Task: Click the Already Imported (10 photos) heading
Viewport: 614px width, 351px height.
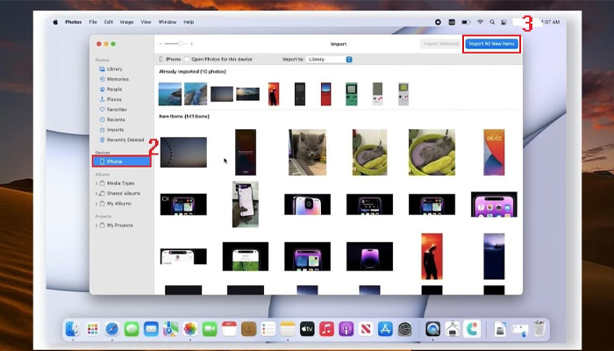Action: tap(192, 72)
